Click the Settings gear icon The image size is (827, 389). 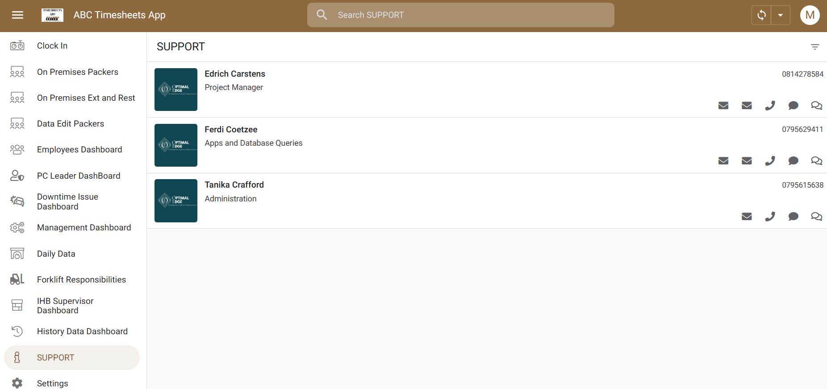point(17,383)
